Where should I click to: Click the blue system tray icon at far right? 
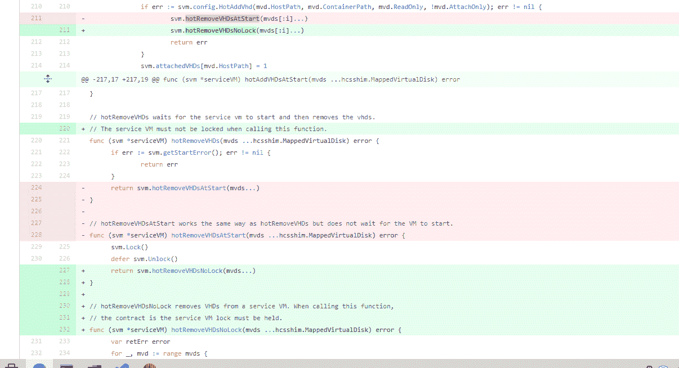(663, 366)
